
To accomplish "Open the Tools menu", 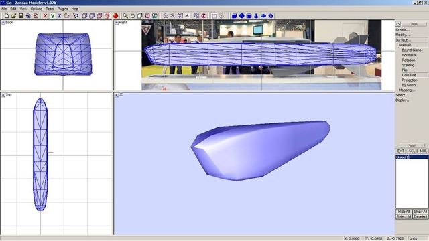I will point(50,9).
